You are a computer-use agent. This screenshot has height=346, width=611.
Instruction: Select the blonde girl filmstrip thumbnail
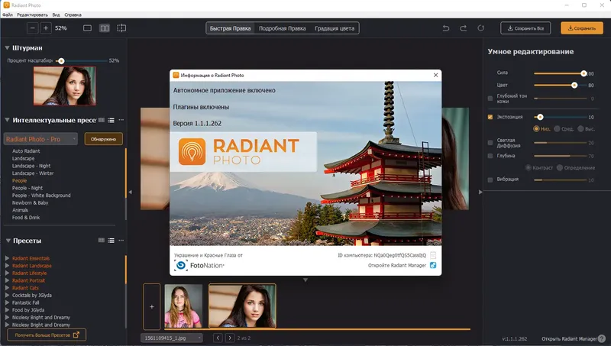[x=183, y=306]
